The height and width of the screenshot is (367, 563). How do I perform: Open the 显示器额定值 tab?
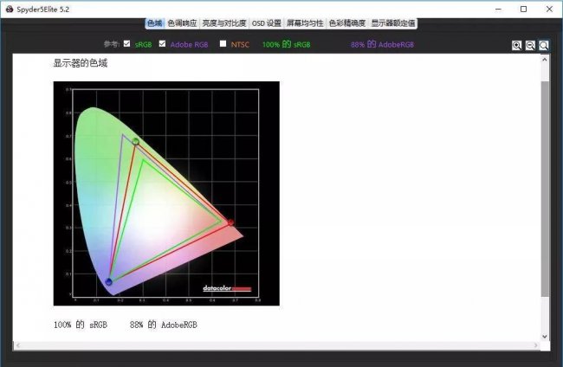[393, 23]
